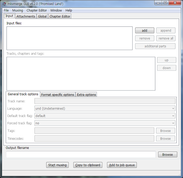Click the append button
This screenshot has height=178, width=183.
click(x=166, y=31)
